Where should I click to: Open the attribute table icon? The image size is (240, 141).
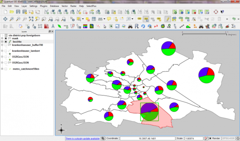pos(94,19)
